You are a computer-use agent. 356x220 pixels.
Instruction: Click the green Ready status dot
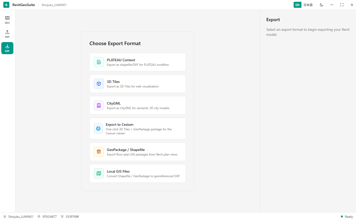pyautogui.click(x=342, y=216)
